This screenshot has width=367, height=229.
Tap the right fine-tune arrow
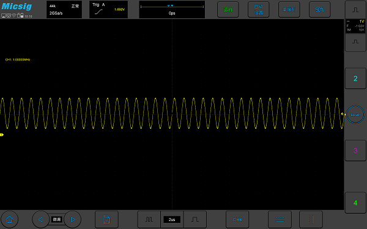pyautogui.click(x=73, y=219)
